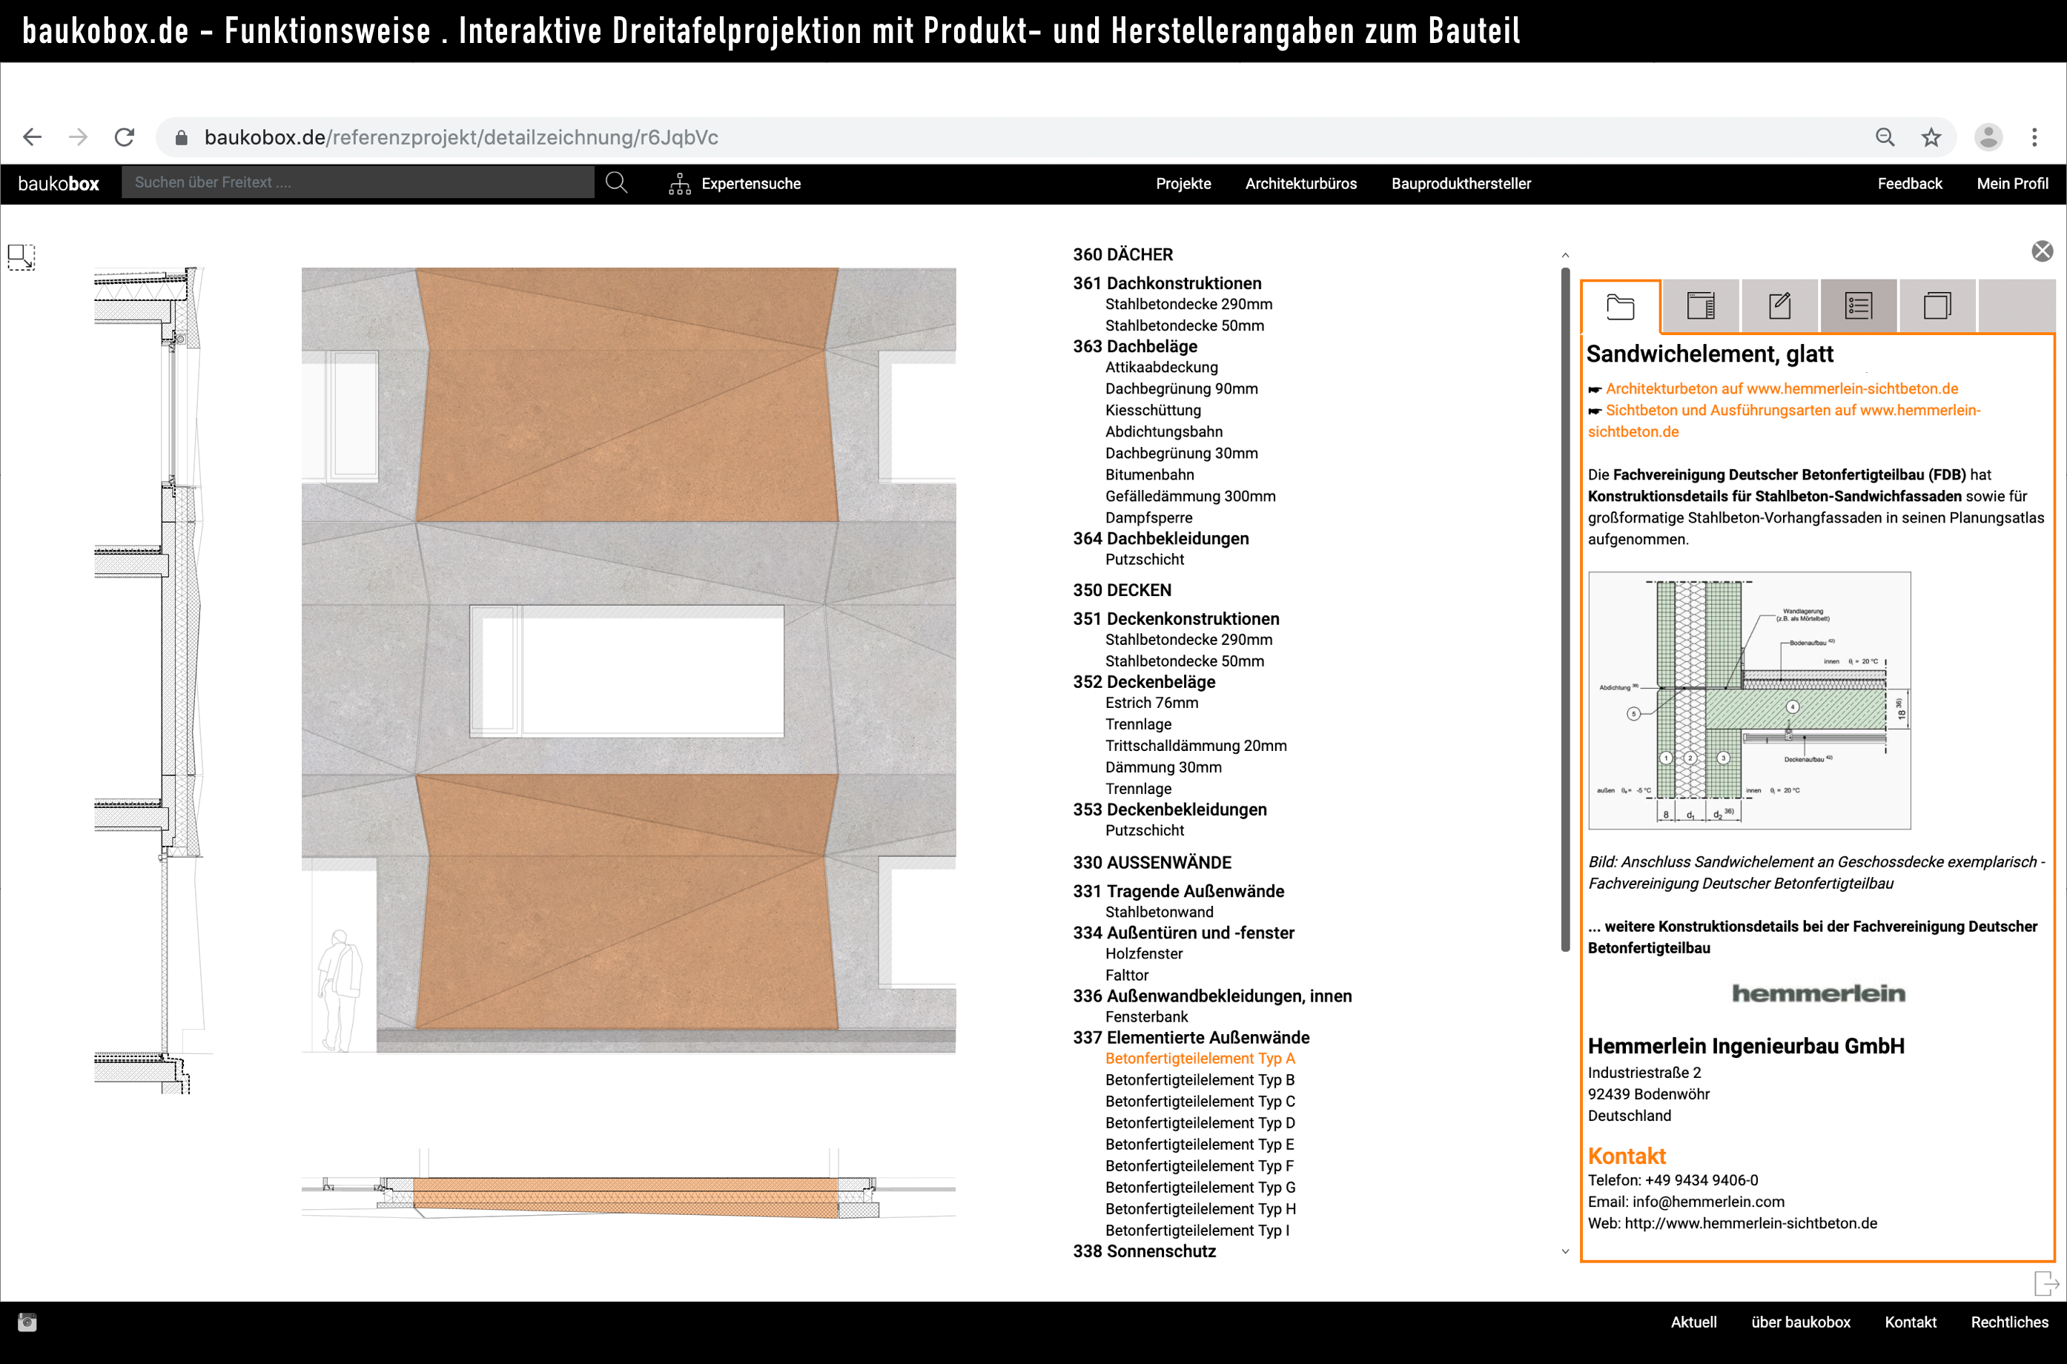Open the Projekte menu item

1183,184
